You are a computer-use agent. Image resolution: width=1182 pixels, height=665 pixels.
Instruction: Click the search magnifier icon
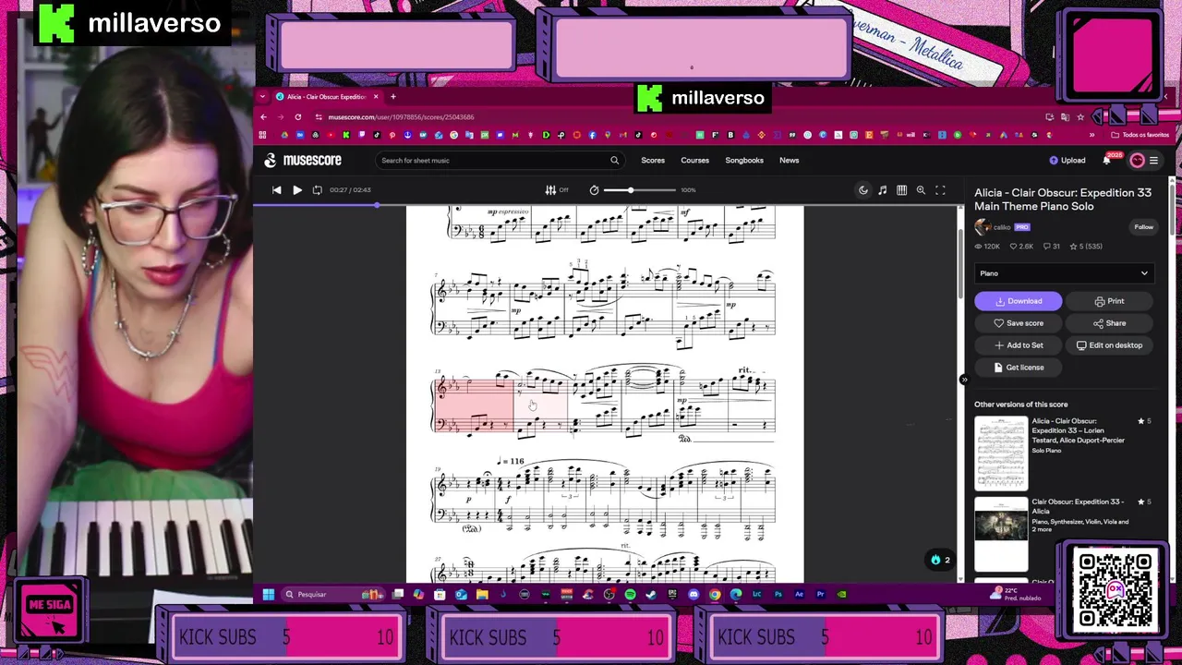pos(614,160)
